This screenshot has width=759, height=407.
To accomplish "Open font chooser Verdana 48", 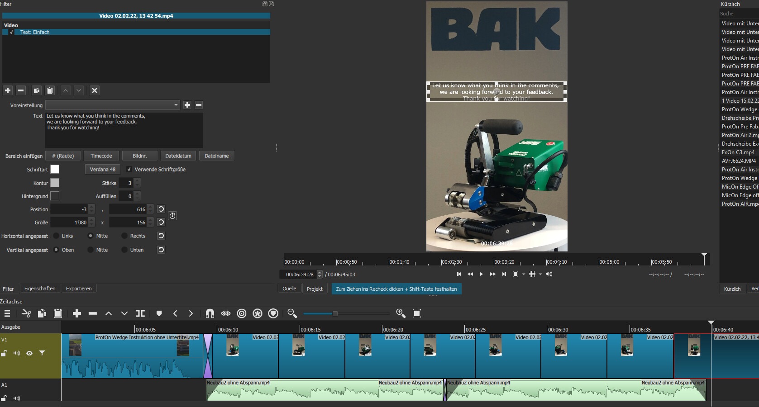I will click(x=103, y=169).
